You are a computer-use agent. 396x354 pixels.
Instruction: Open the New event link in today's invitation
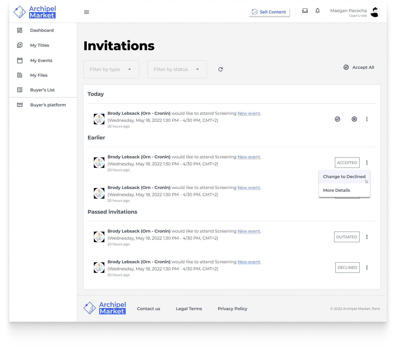249,113
